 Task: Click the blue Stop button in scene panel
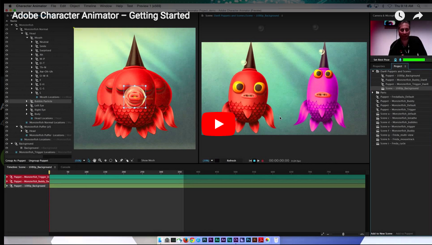[254, 161]
